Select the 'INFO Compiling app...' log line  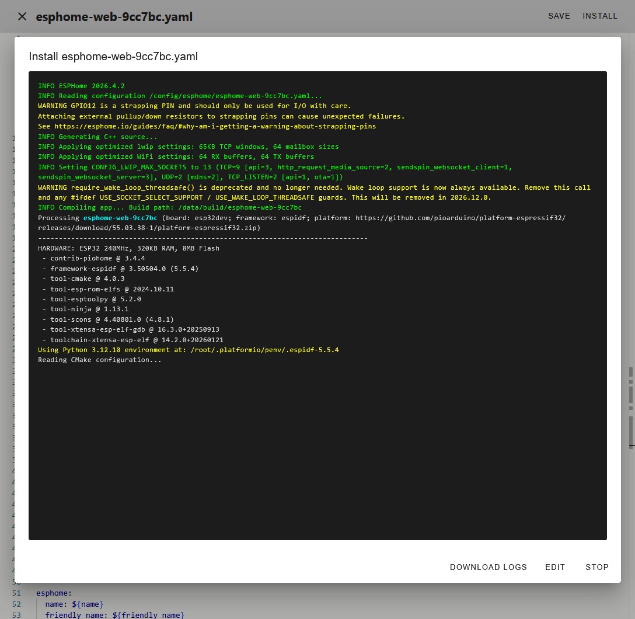[x=170, y=207]
